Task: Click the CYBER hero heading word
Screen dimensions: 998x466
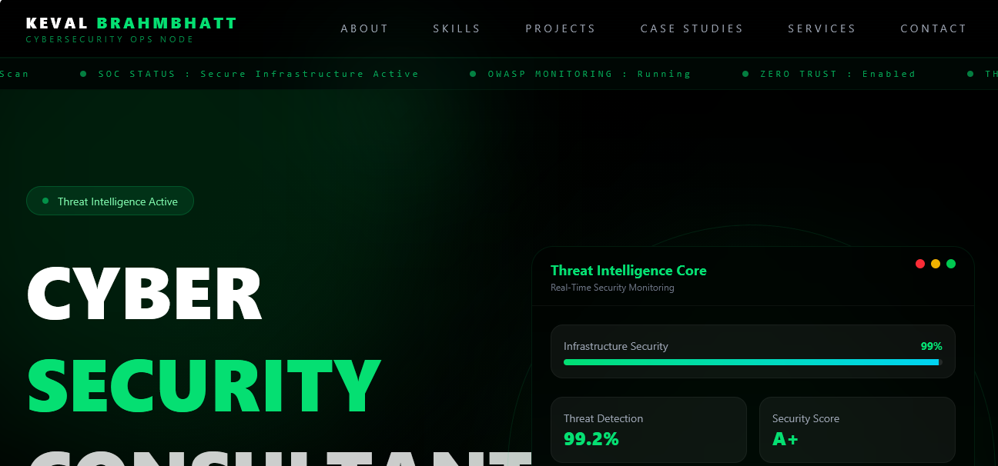Action: pos(145,295)
